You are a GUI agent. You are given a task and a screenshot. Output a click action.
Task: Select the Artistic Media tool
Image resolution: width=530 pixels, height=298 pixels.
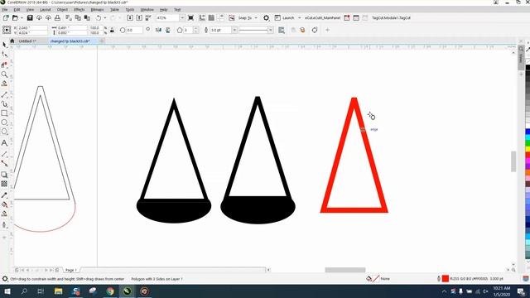pyautogui.click(x=4, y=104)
